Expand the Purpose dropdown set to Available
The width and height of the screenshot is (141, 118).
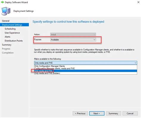(x=73, y=40)
